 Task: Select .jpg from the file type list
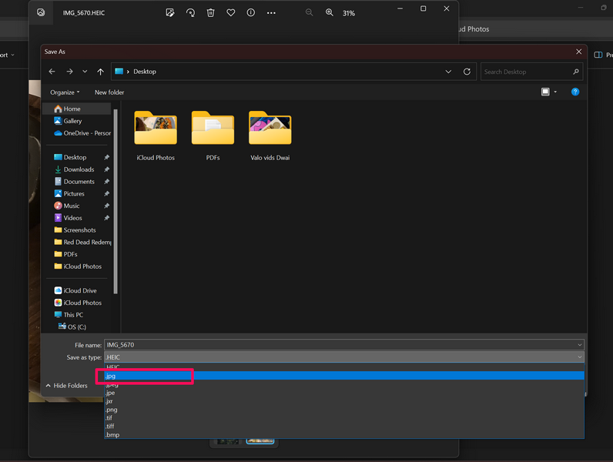click(112, 376)
